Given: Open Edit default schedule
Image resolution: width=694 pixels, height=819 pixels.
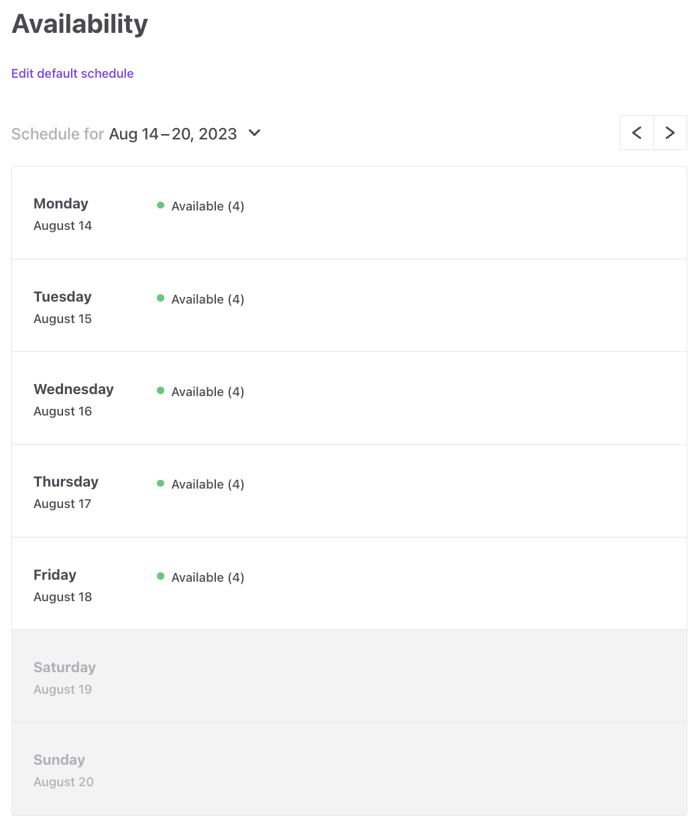Looking at the screenshot, I should pyautogui.click(x=72, y=73).
